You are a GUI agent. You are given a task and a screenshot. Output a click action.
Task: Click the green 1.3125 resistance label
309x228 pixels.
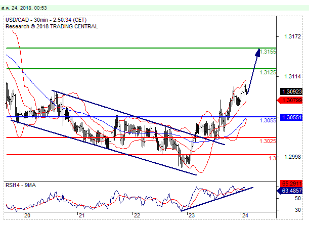pos(268,72)
